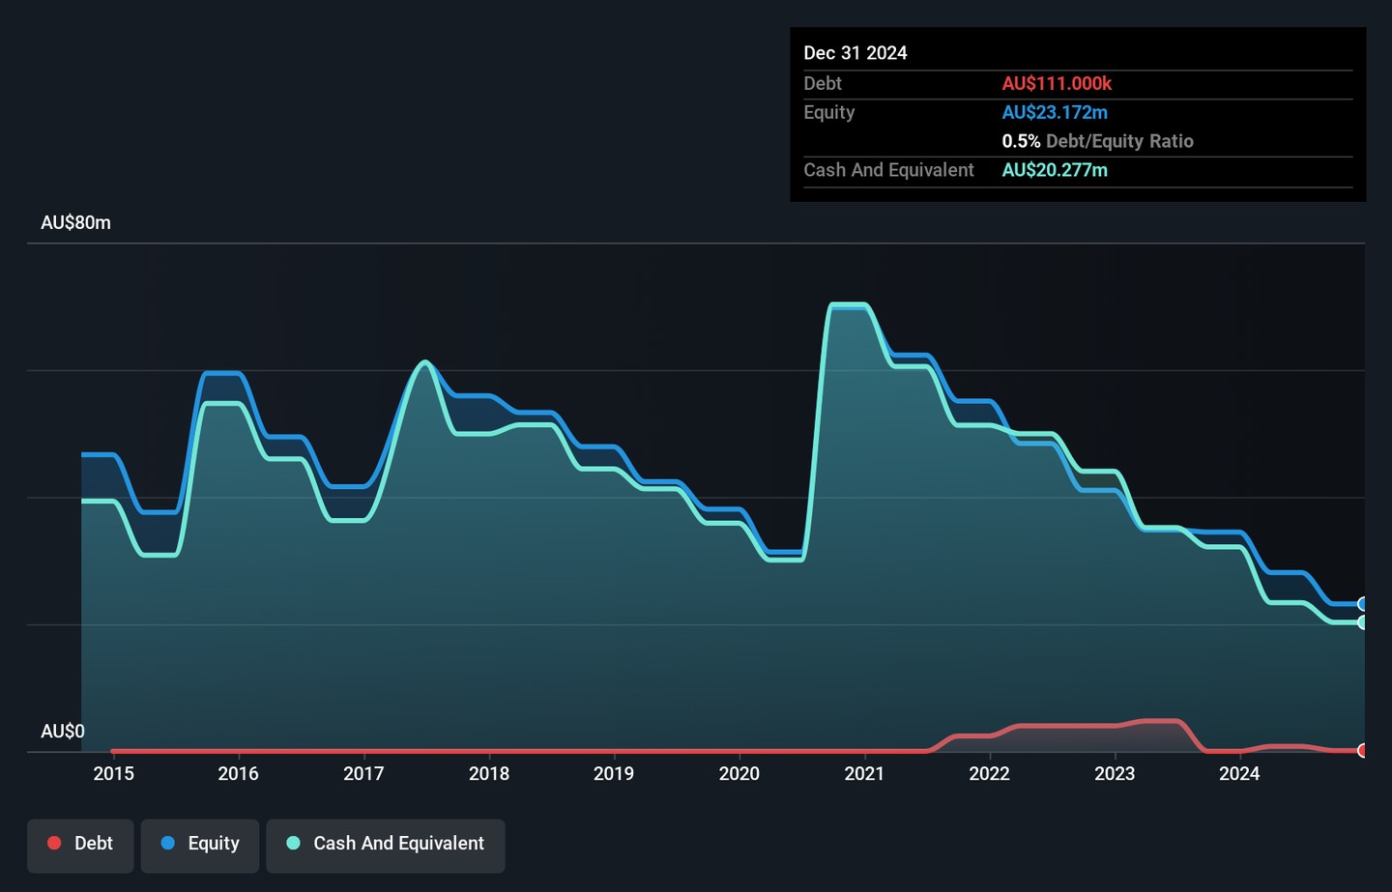1392x892 pixels.
Task: Click the AU$111.000k debt value in tooltip
Action: 1057,84
